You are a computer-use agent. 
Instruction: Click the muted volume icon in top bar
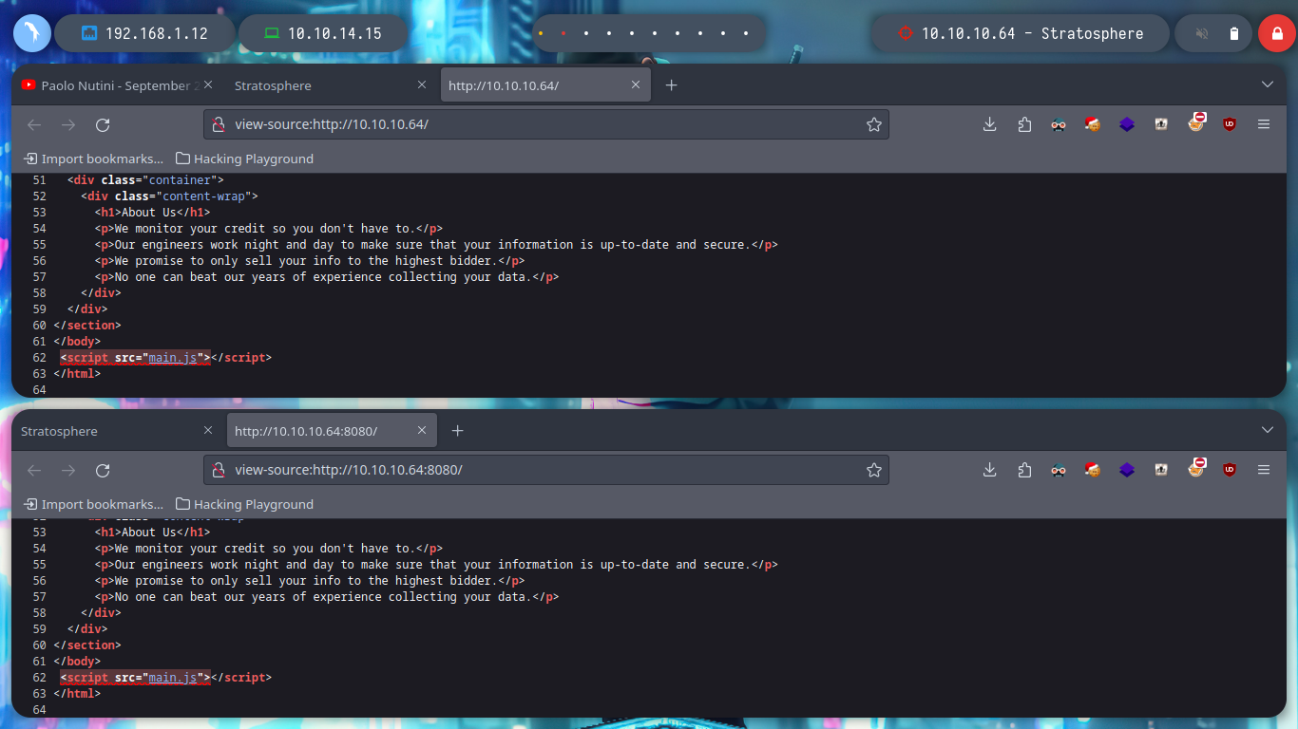(1202, 34)
